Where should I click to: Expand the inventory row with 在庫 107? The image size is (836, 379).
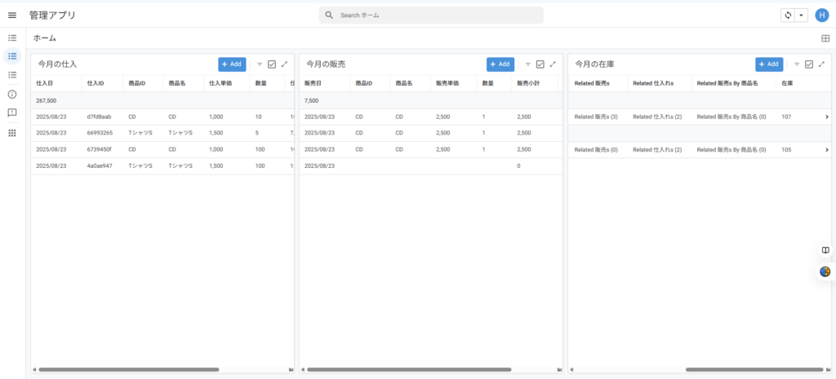click(826, 117)
